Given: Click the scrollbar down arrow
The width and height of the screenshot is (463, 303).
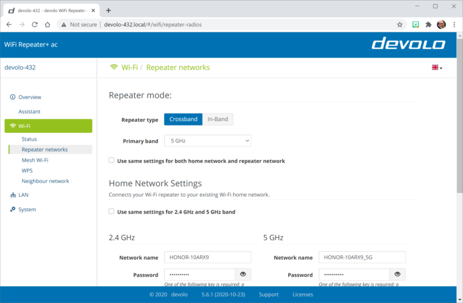Looking at the screenshot, I should [x=459, y=300].
